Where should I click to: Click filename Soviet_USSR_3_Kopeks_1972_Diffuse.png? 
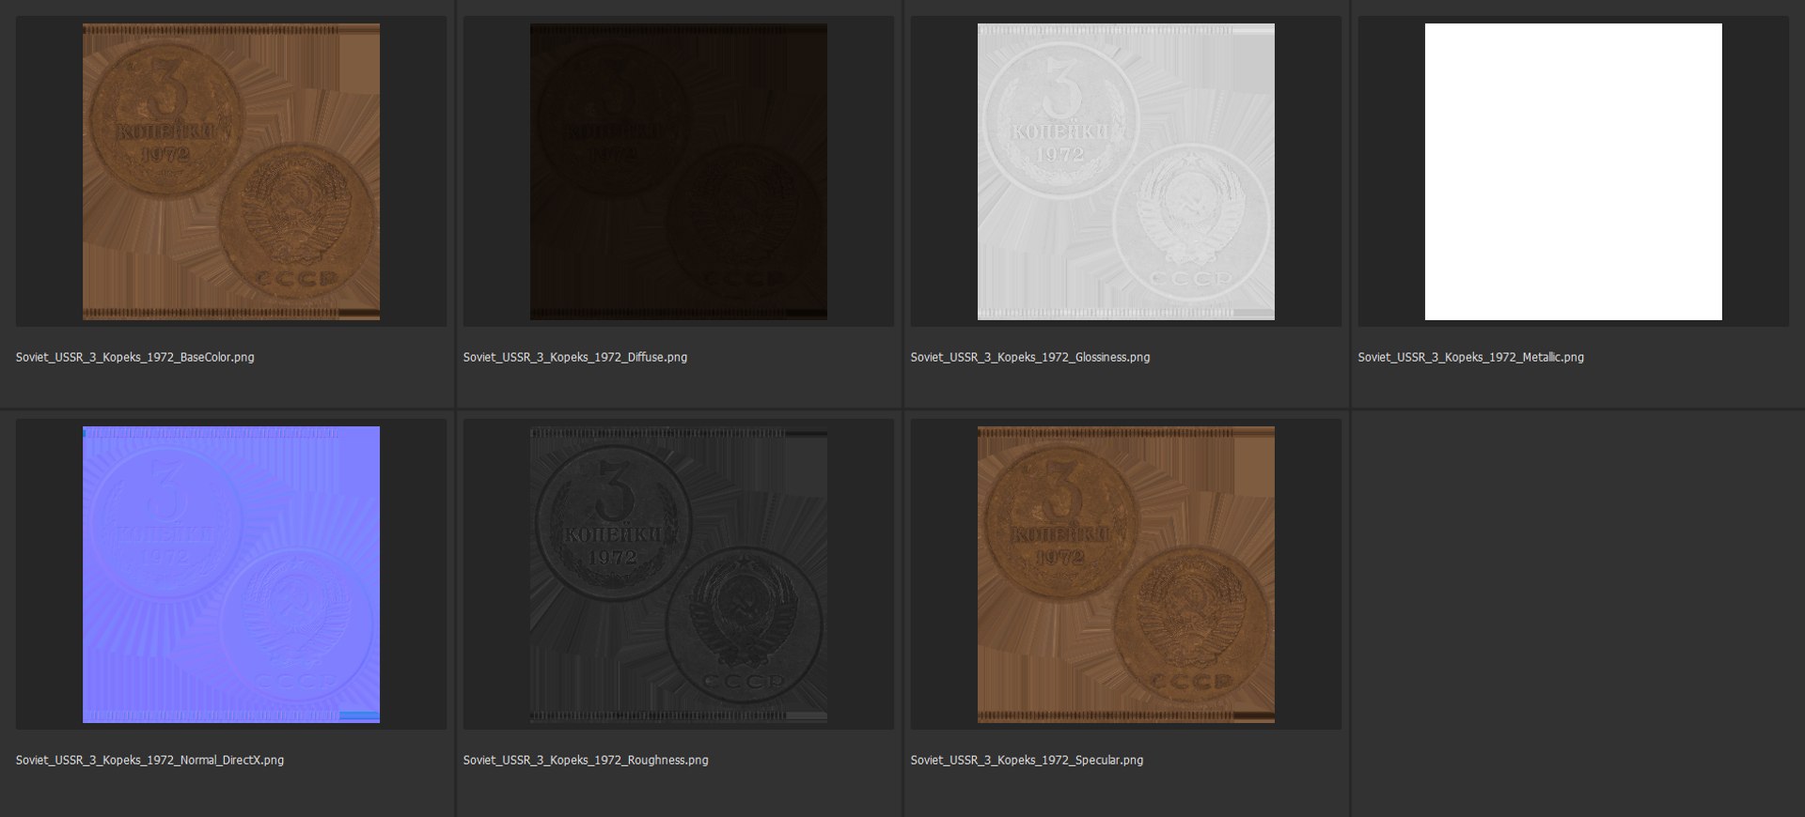coord(575,358)
